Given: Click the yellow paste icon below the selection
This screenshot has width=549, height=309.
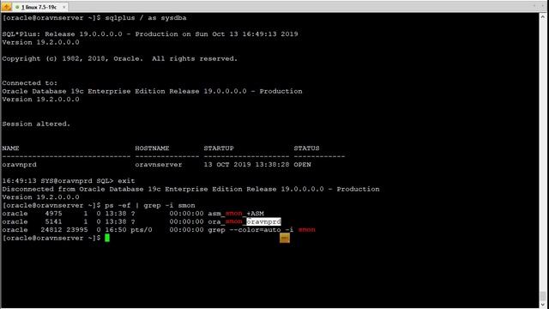Looking at the screenshot, I should 285,239.
